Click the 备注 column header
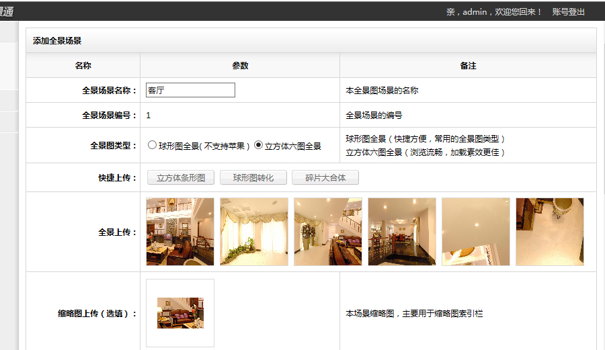The height and width of the screenshot is (350, 605). click(468, 66)
